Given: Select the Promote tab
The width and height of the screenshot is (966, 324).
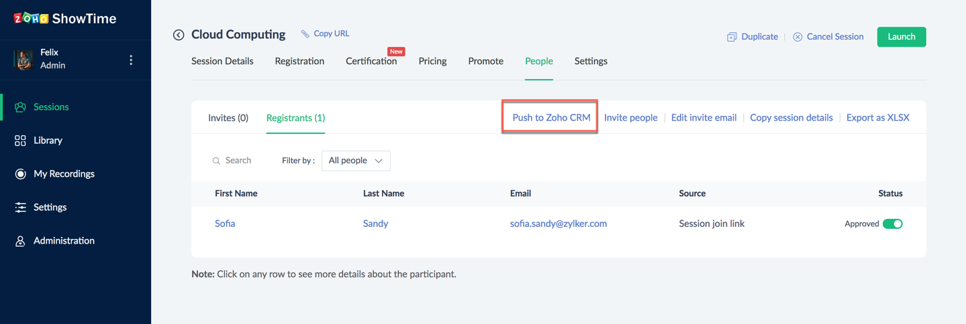Looking at the screenshot, I should tap(485, 61).
